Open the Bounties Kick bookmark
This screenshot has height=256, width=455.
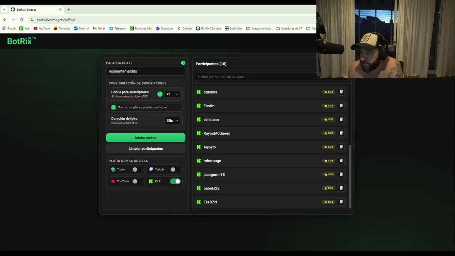(141, 28)
